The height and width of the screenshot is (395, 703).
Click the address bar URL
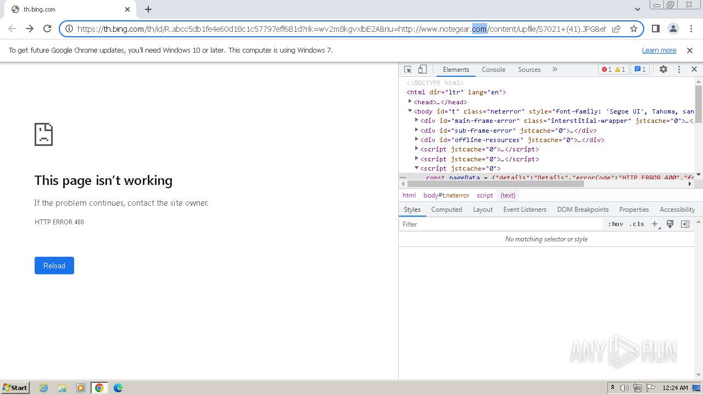tap(342, 29)
